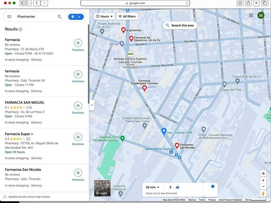This screenshot has width=271, height=203.
Task: Click Unidad Habitacional Patria Para Todos marker
Action: point(145,126)
